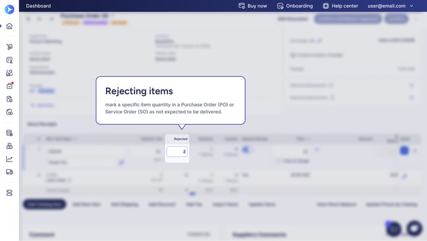Screen dimensions: 427x241
Task: Expand the user@email.com account menu
Action: 390,6
